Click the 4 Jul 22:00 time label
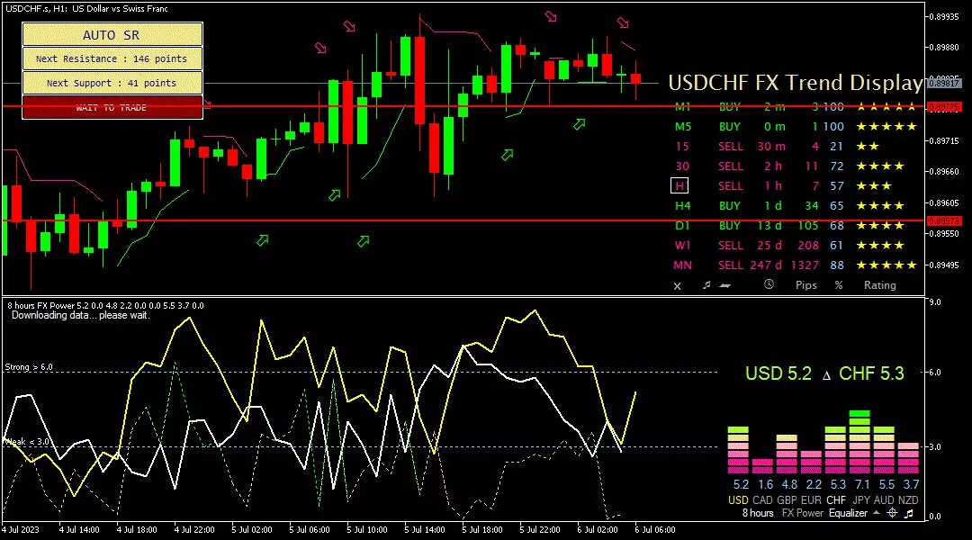The width and height of the screenshot is (972, 540). tap(194, 530)
